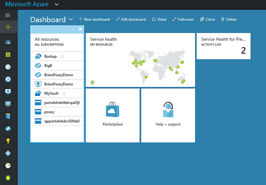
Task: Open the BigB cloud service row
Action: click(x=57, y=66)
